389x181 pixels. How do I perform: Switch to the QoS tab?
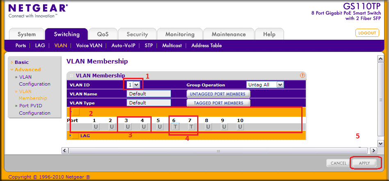(x=103, y=34)
